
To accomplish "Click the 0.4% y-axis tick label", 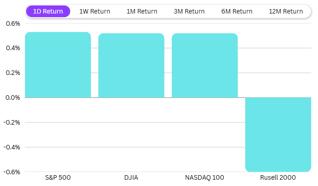I will tap(13, 48).
